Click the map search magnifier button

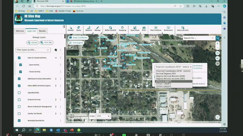[x=217, y=38]
